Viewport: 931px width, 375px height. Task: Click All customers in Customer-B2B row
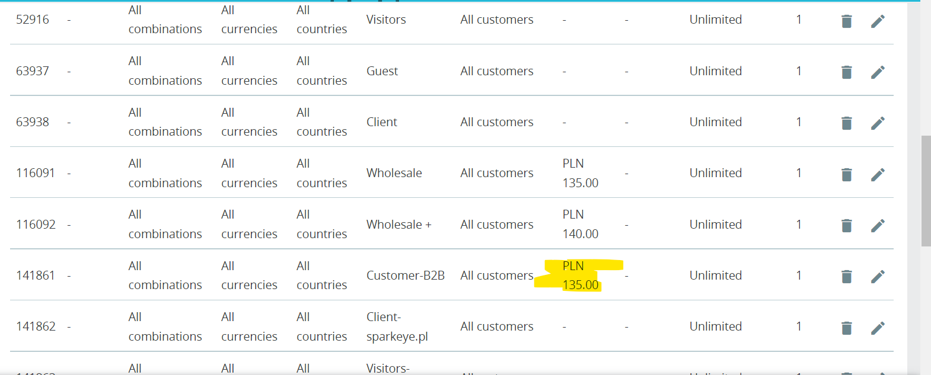[x=497, y=275]
